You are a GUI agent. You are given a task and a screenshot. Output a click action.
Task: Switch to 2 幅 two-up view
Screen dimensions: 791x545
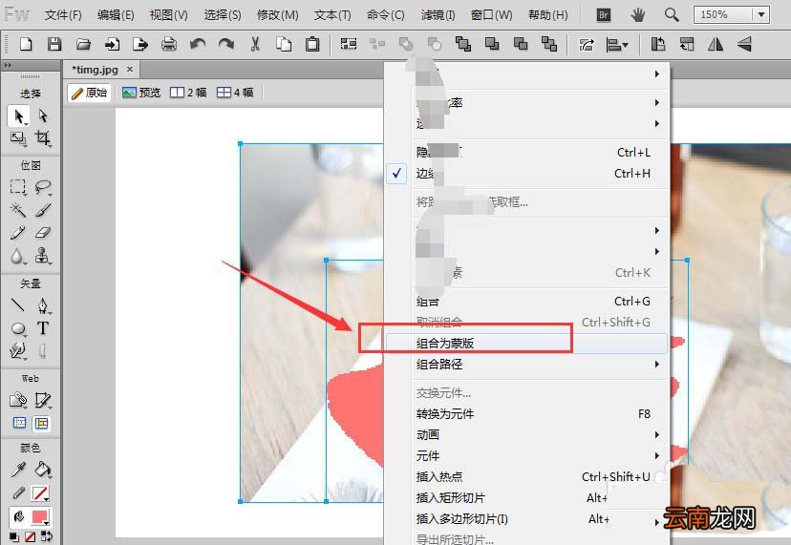tap(188, 93)
